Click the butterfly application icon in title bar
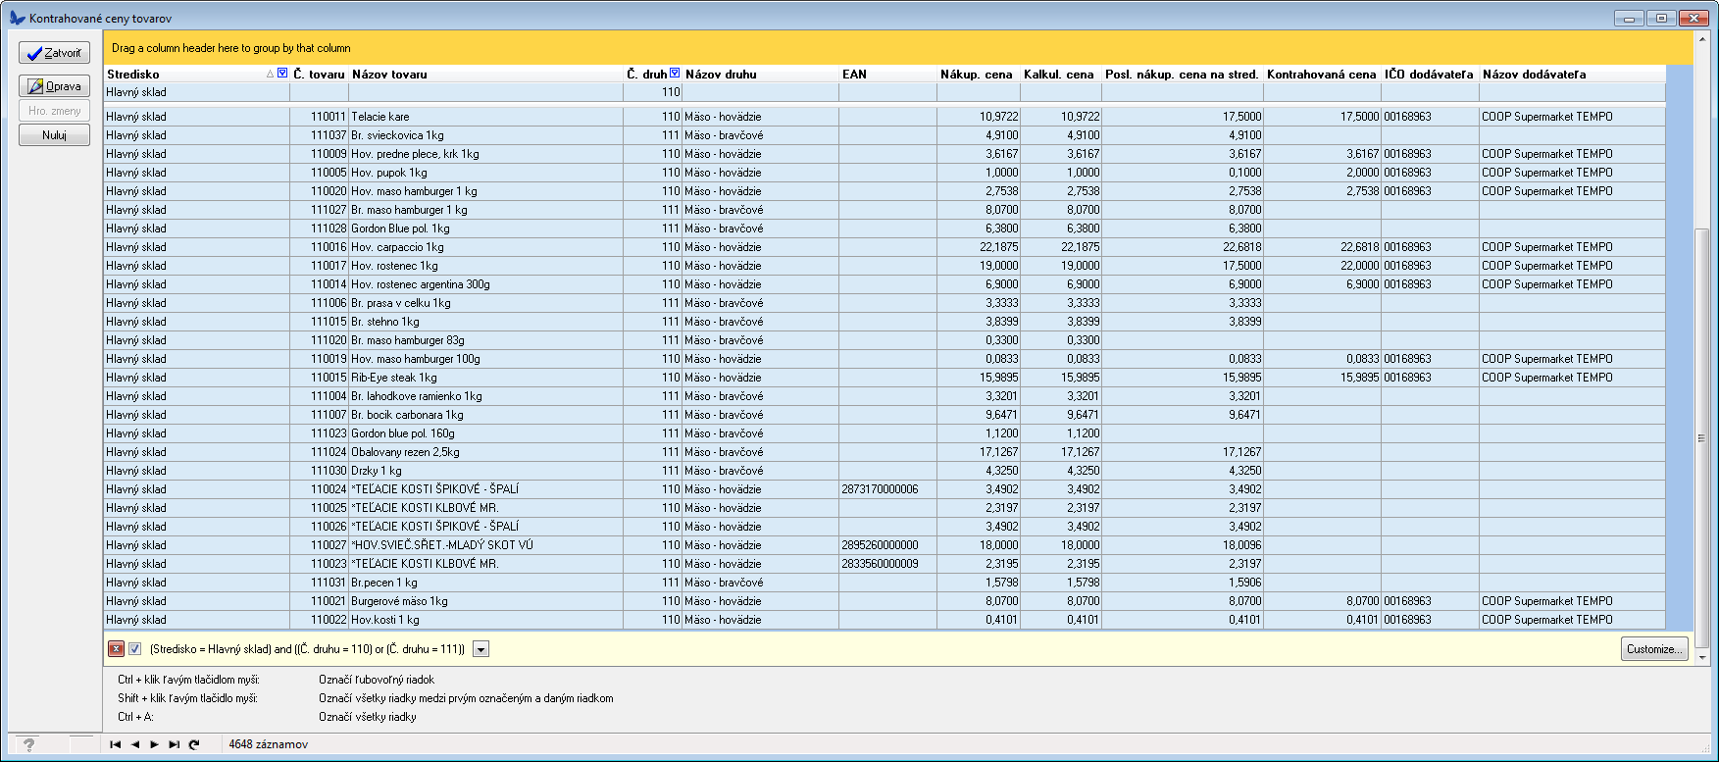 [17, 18]
